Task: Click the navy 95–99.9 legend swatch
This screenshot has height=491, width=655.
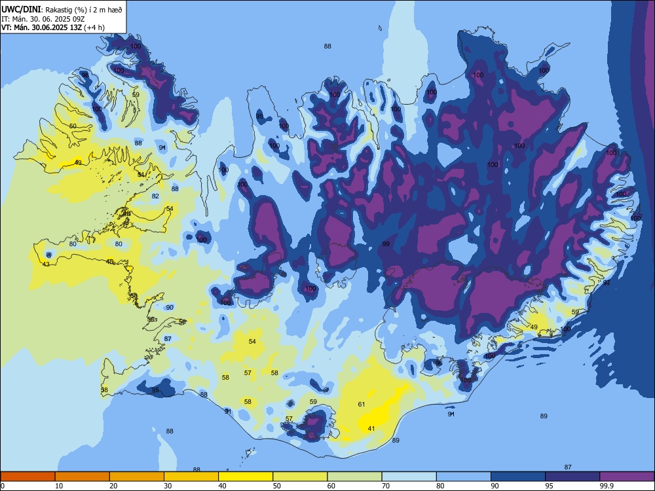Action: [572, 477]
